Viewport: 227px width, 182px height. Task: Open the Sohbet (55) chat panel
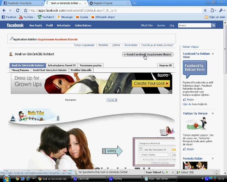click(x=185, y=172)
